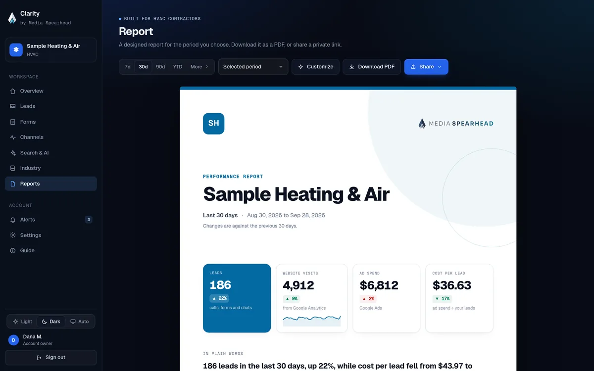The image size is (594, 371).
Task: Open Leads in the sidebar
Action: click(x=51, y=106)
